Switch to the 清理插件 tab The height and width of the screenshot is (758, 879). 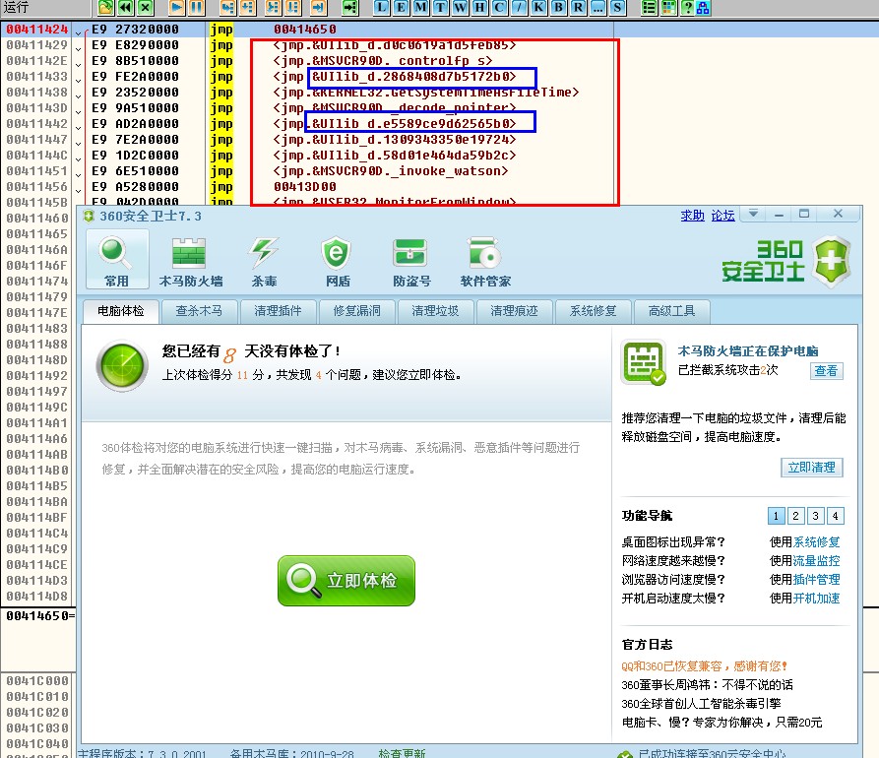278,311
